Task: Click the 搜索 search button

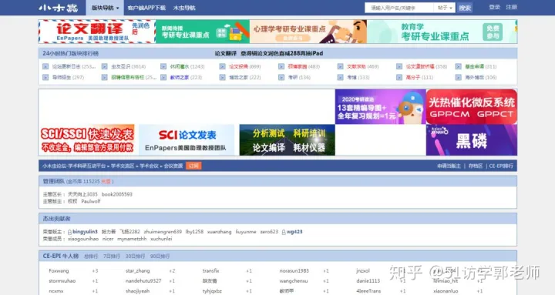Action: click(x=465, y=8)
